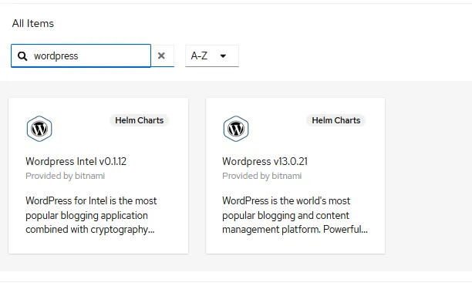This screenshot has height=296, width=472.
Task: Click the 'WordPress for Intel is the most' description
Action: tap(91, 215)
